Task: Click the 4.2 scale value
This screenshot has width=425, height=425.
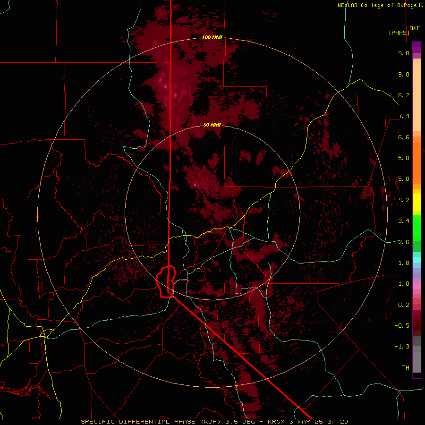Action: [x=404, y=200]
